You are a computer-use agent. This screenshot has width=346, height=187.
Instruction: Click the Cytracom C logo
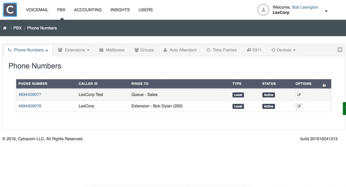pos(10,10)
